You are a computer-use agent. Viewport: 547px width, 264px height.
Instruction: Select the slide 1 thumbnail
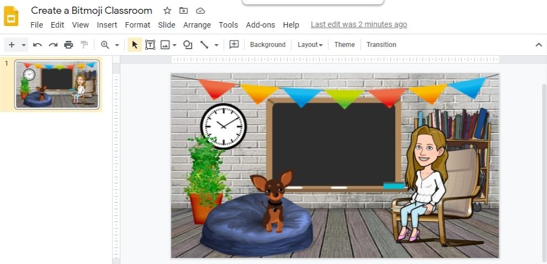pyautogui.click(x=57, y=84)
